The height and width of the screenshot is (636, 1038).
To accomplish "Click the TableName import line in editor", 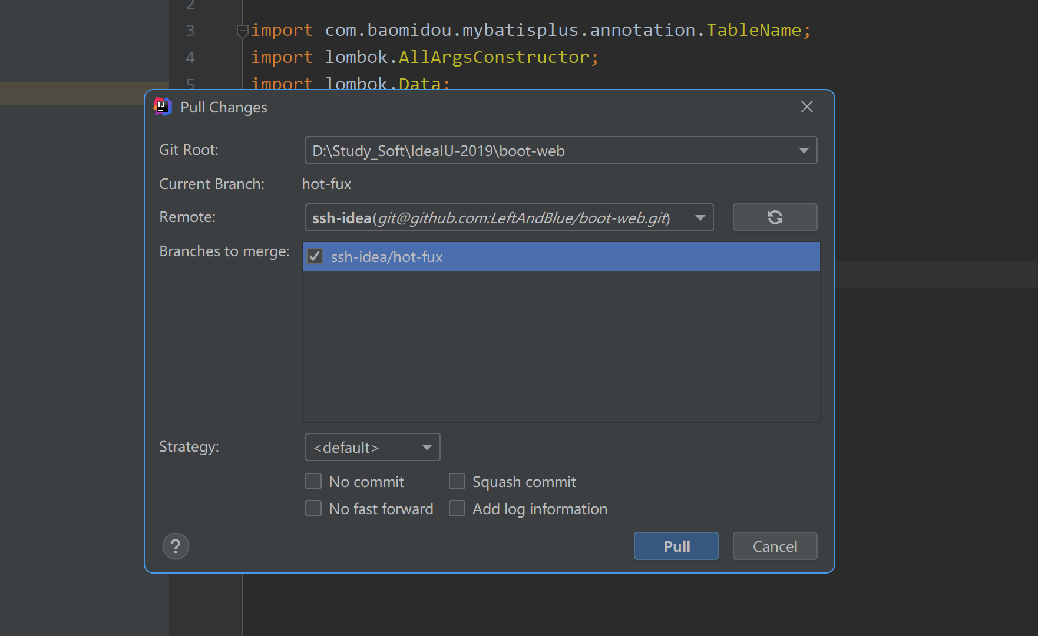I will (531, 30).
